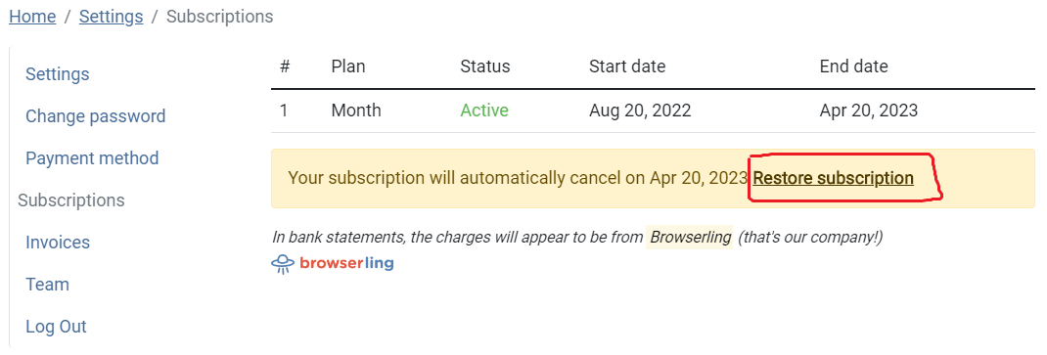Click Log Out in sidebar
This screenshot has height=355, width=1047.
point(56,327)
